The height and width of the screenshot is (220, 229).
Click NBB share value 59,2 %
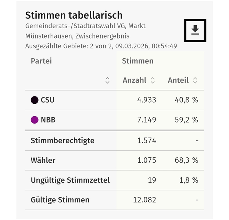[186, 120]
